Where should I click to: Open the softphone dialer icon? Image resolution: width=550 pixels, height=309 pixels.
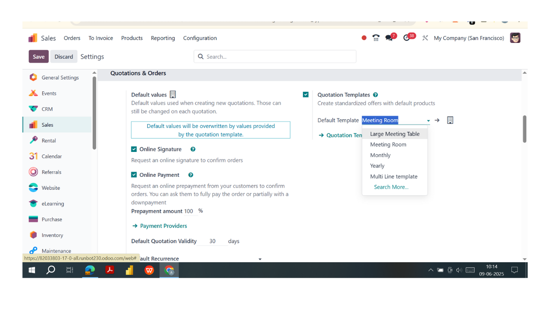[x=376, y=38]
